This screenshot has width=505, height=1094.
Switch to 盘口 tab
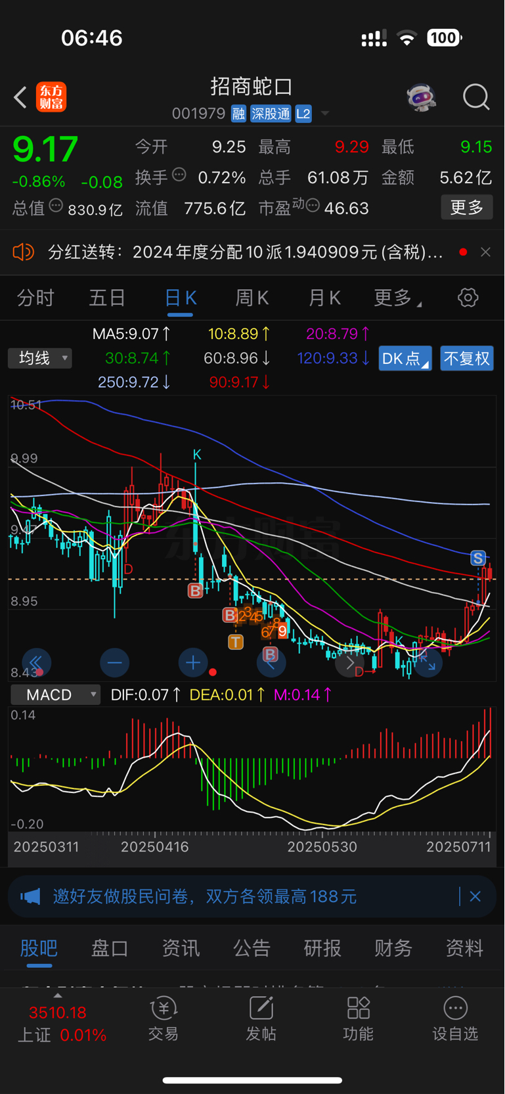pyautogui.click(x=110, y=948)
